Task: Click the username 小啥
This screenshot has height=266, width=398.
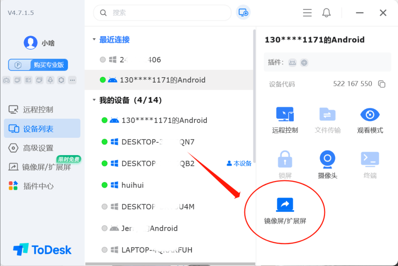Action: point(48,43)
